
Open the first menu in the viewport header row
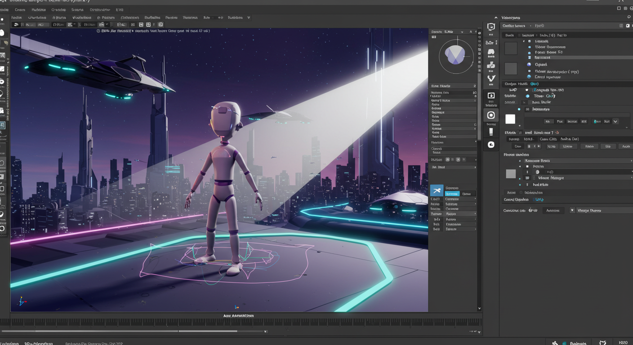click(x=17, y=18)
